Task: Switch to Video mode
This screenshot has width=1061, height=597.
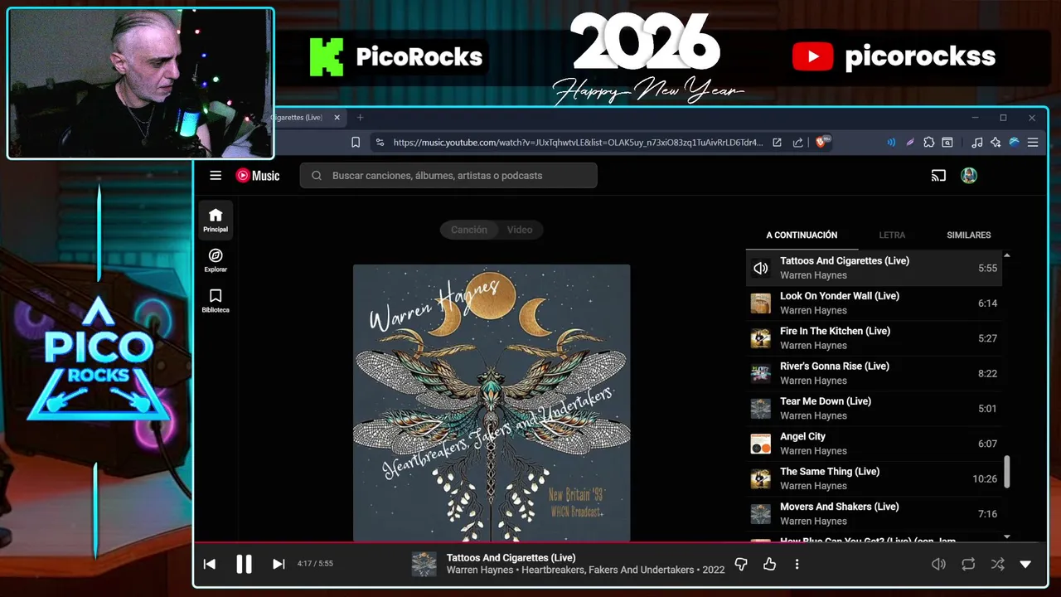Action: pyautogui.click(x=520, y=230)
